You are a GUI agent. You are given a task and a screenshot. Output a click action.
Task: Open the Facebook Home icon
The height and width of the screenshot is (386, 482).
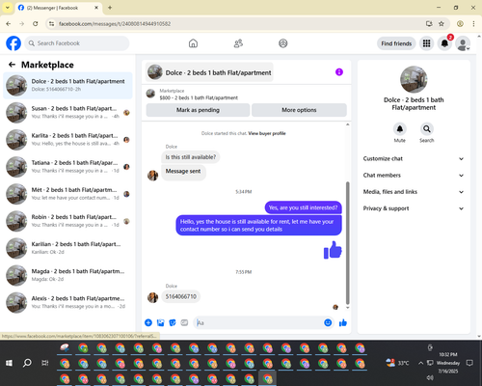pos(193,43)
